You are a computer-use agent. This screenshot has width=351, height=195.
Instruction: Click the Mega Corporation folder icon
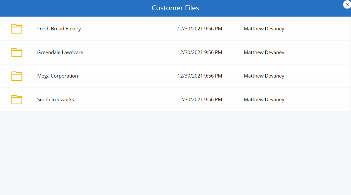(17, 76)
